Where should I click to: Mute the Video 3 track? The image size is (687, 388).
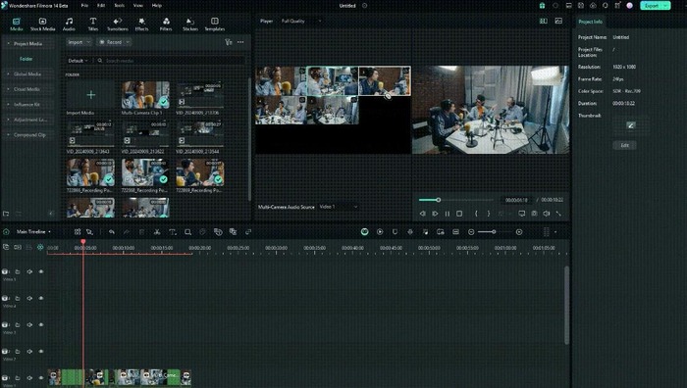pyautogui.click(x=29, y=324)
